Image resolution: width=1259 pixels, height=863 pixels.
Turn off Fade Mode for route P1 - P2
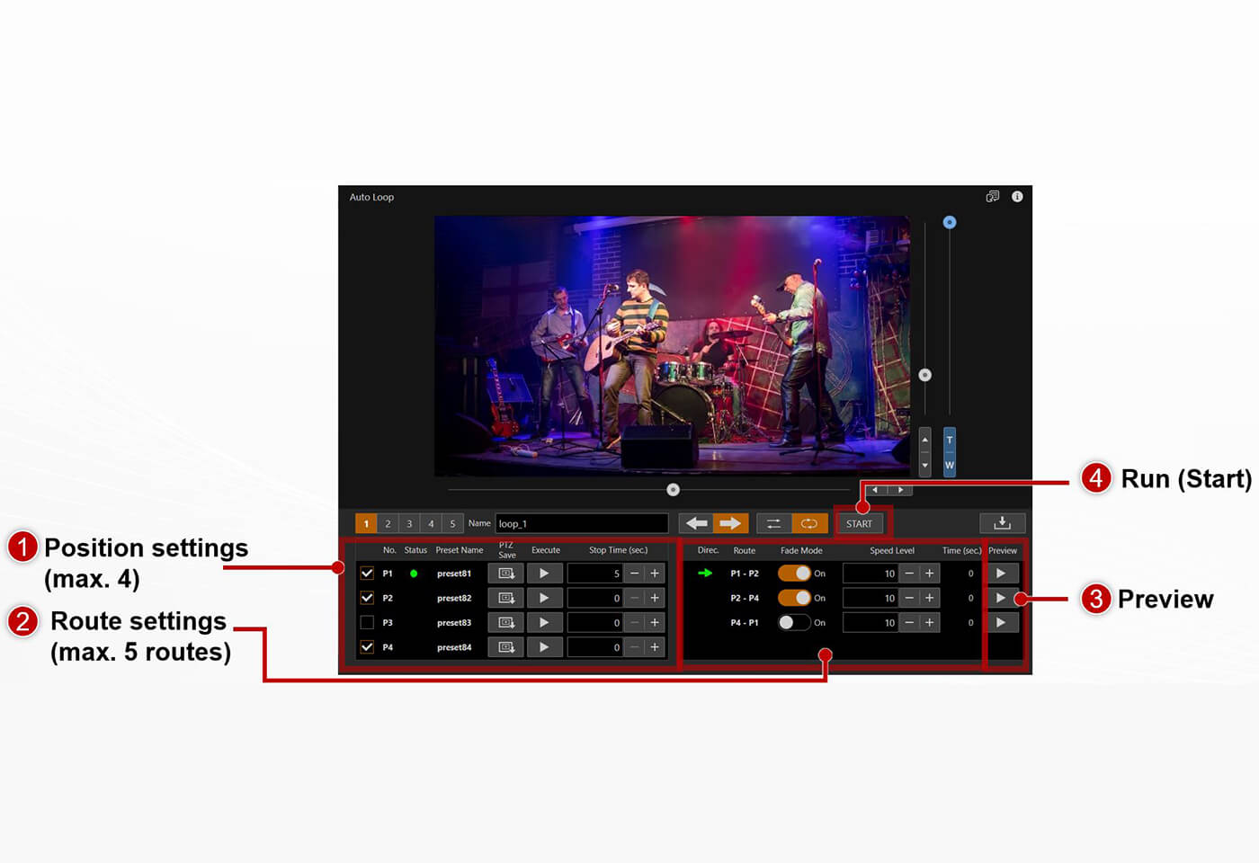coord(795,573)
